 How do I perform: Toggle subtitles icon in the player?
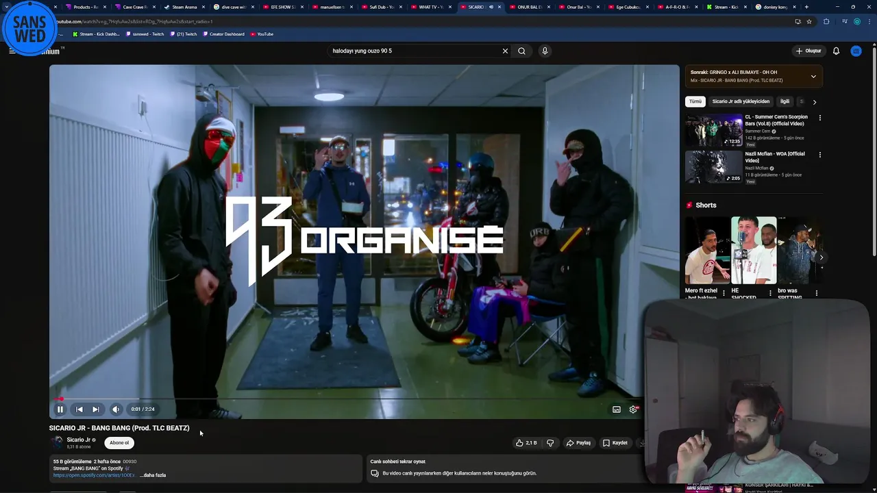[x=617, y=409]
